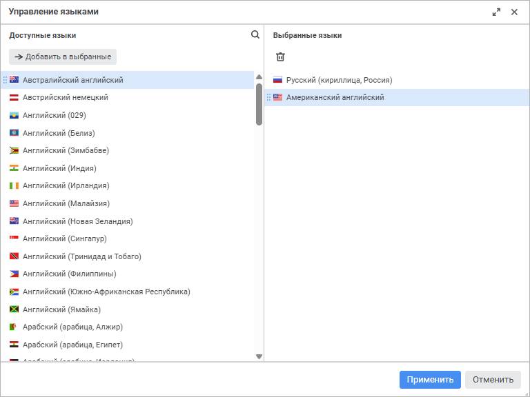Click the drag handle beside Американский английский
Viewport: 530px width, 397px height.
[x=268, y=97]
